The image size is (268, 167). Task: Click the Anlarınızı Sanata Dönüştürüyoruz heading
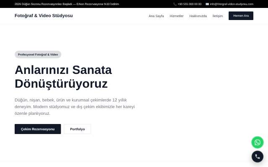(63, 77)
